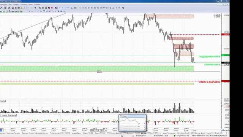The width and height of the screenshot is (243, 137).
Task: Click the Соединено connection status indicator
Action: pyautogui.click(x=181, y=136)
